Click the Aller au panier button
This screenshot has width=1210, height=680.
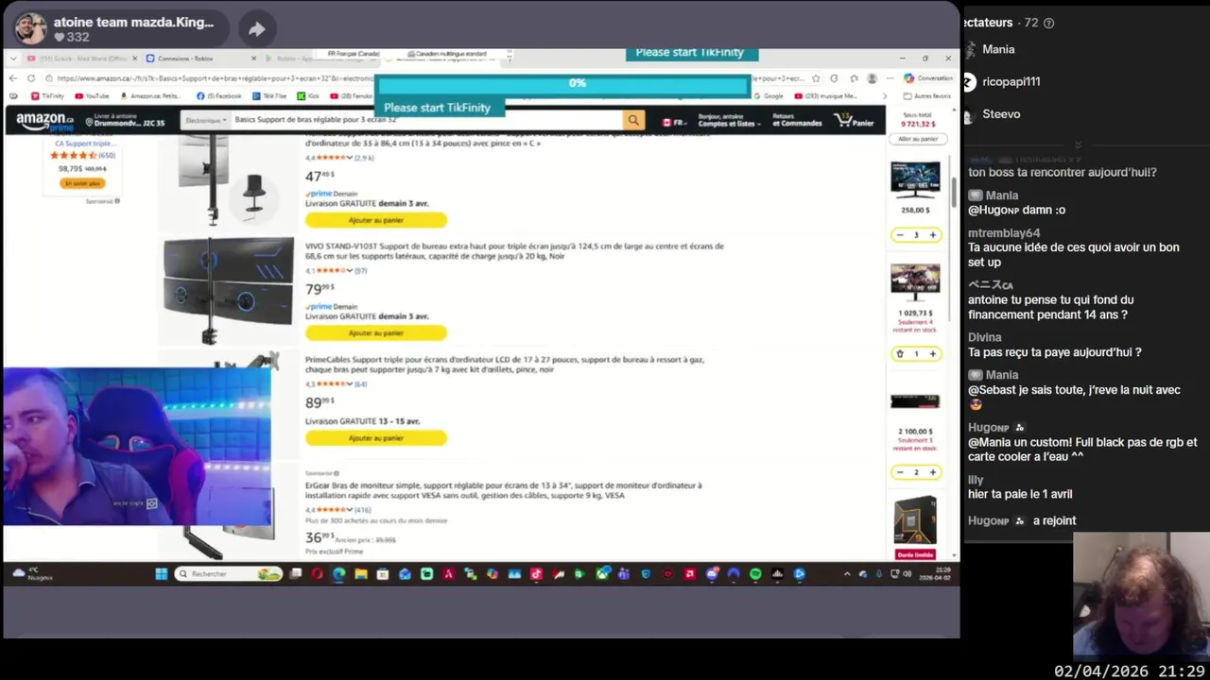[918, 139]
